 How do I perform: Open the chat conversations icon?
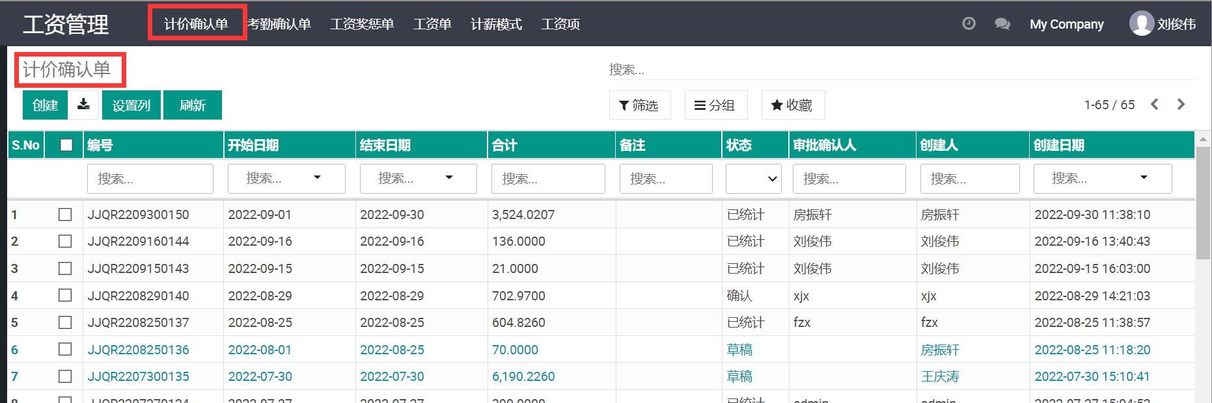[x=1002, y=24]
